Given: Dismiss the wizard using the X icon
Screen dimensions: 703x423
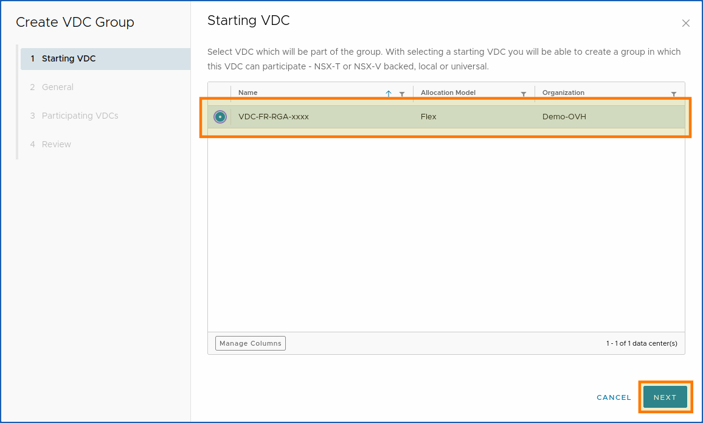Looking at the screenshot, I should (686, 23).
